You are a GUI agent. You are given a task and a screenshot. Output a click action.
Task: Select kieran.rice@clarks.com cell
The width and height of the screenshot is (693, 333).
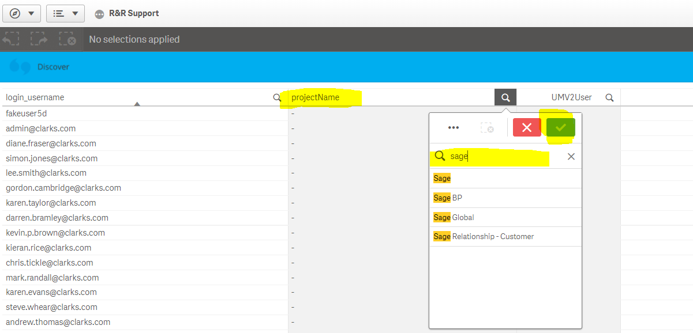144,248
